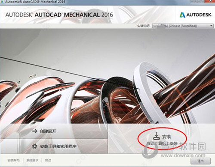The height and width of the screenshot is (167, 215).
Task: Click the AUTOCAD MECHANICAL 2016 heading
Action: pyautogui.click(x=59, y=15)
